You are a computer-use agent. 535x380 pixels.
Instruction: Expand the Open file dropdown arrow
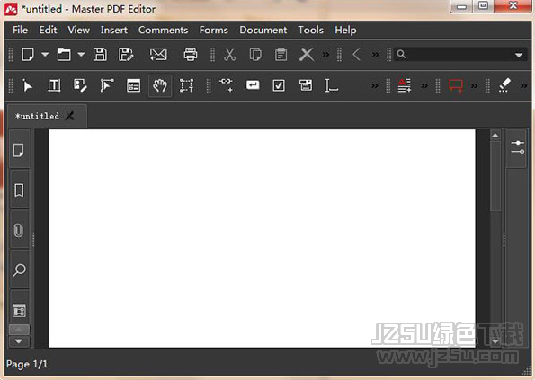(81, 54)
